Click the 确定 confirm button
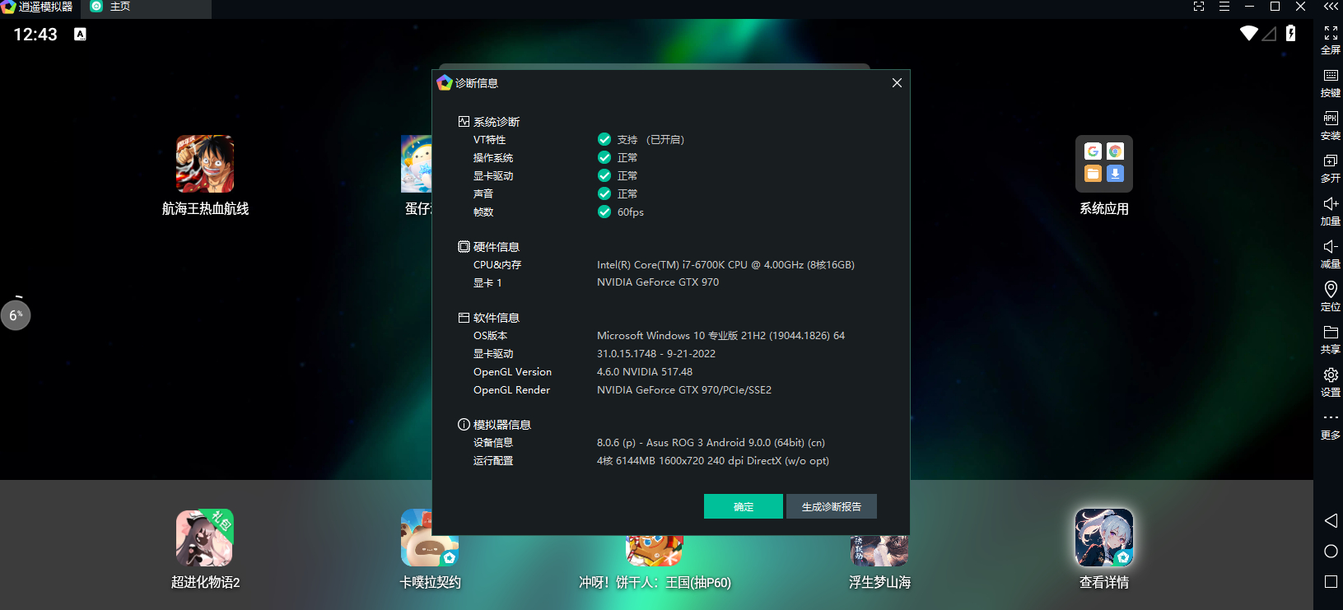Screen dimensions: 1343x610 click(744, 506)
